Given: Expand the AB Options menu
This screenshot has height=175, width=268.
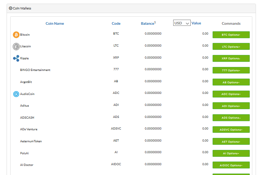Looking at the screenshot, I should [x=231, y=82].
